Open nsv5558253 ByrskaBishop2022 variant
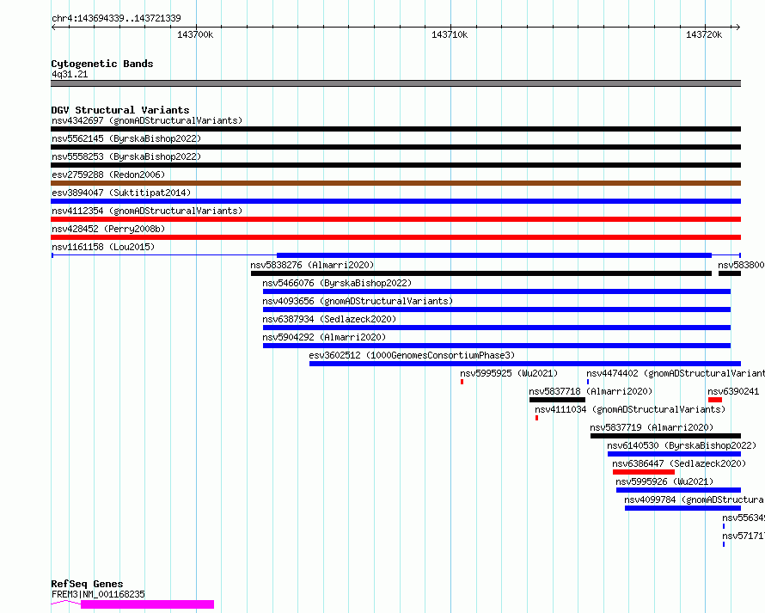Viewport: 765px width, 613px height. [x=126, y=156]
